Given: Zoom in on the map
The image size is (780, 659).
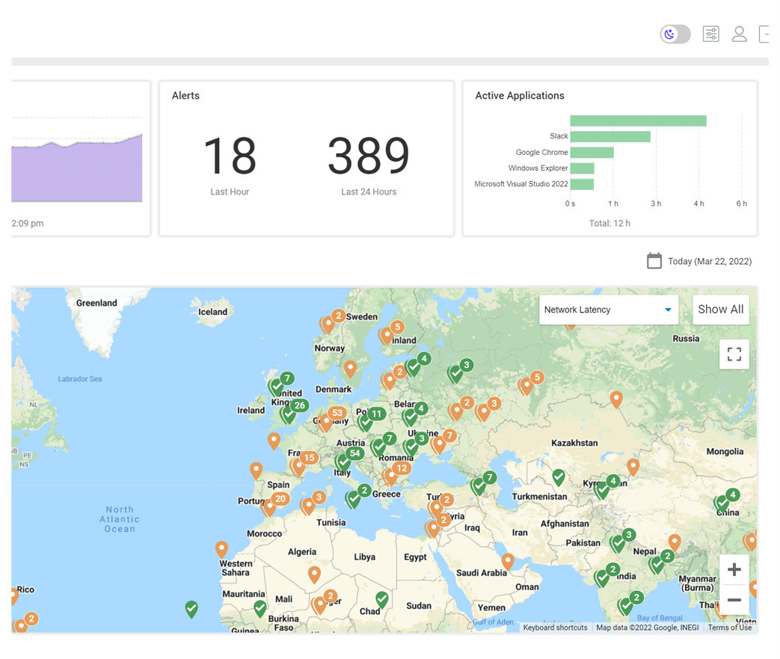Looking at the screenshot, I should (x=734, y=570).
